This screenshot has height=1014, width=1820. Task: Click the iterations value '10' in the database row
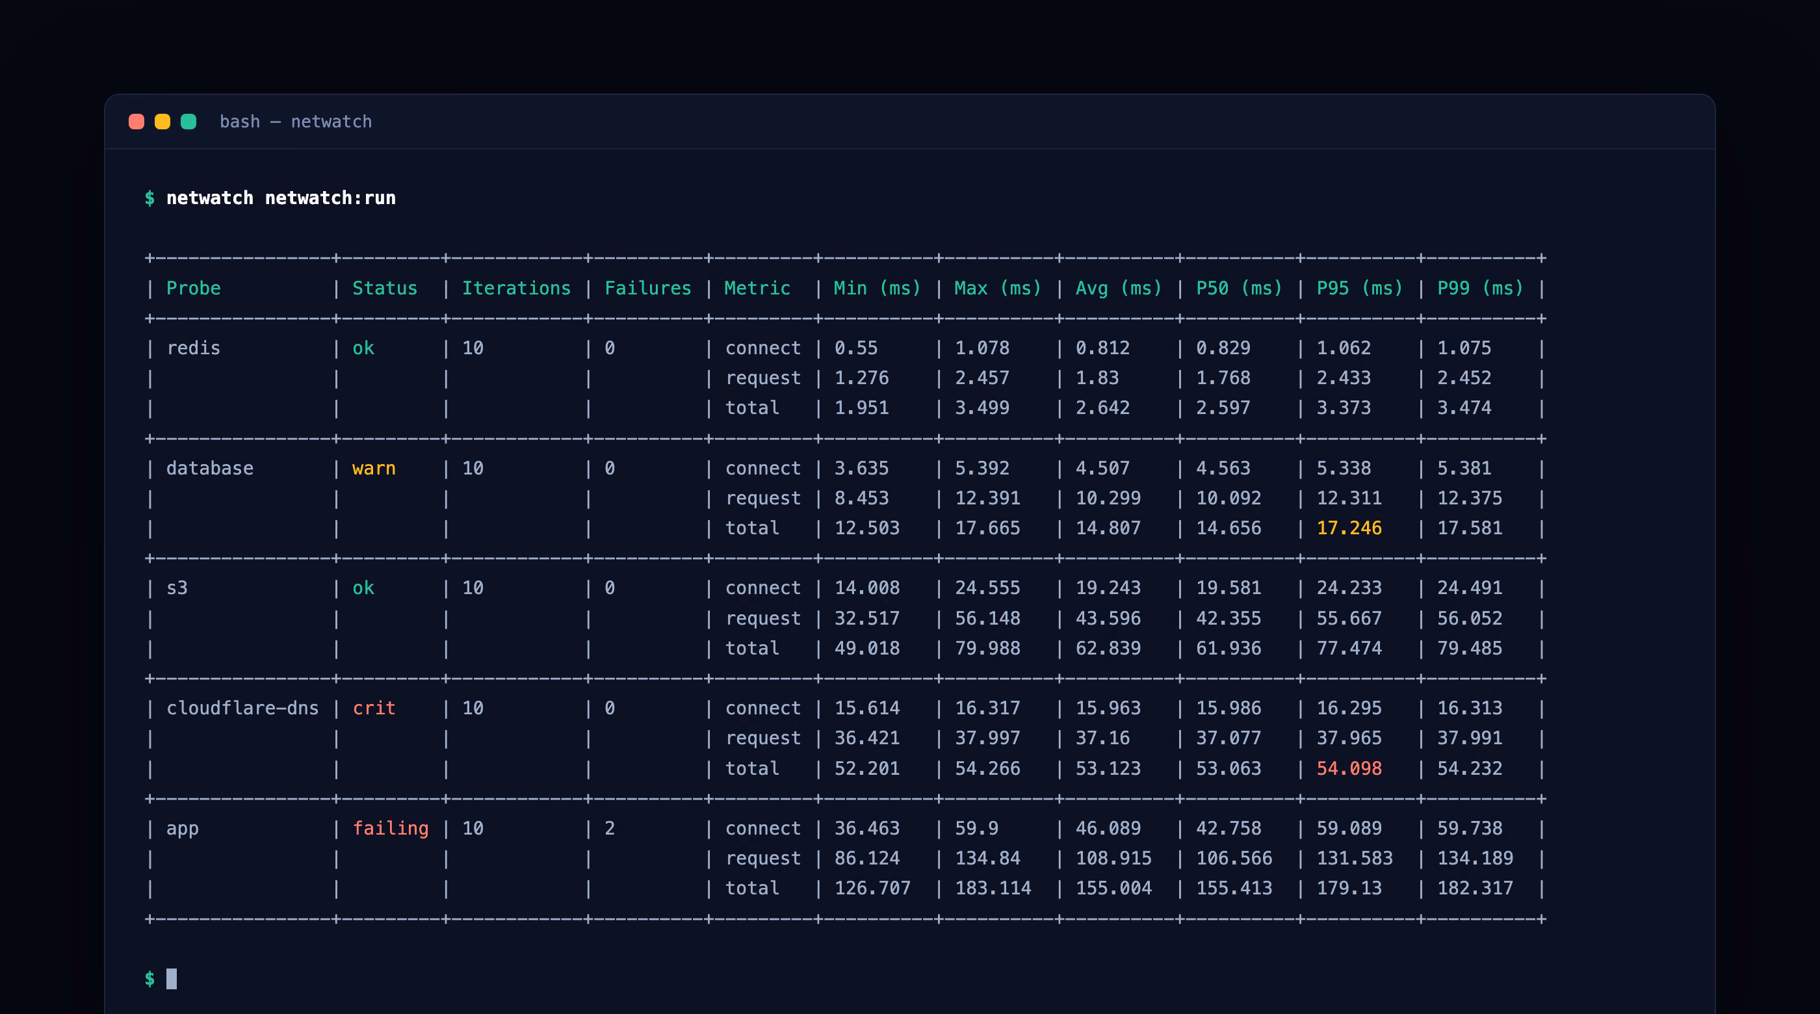coord(473,468)
